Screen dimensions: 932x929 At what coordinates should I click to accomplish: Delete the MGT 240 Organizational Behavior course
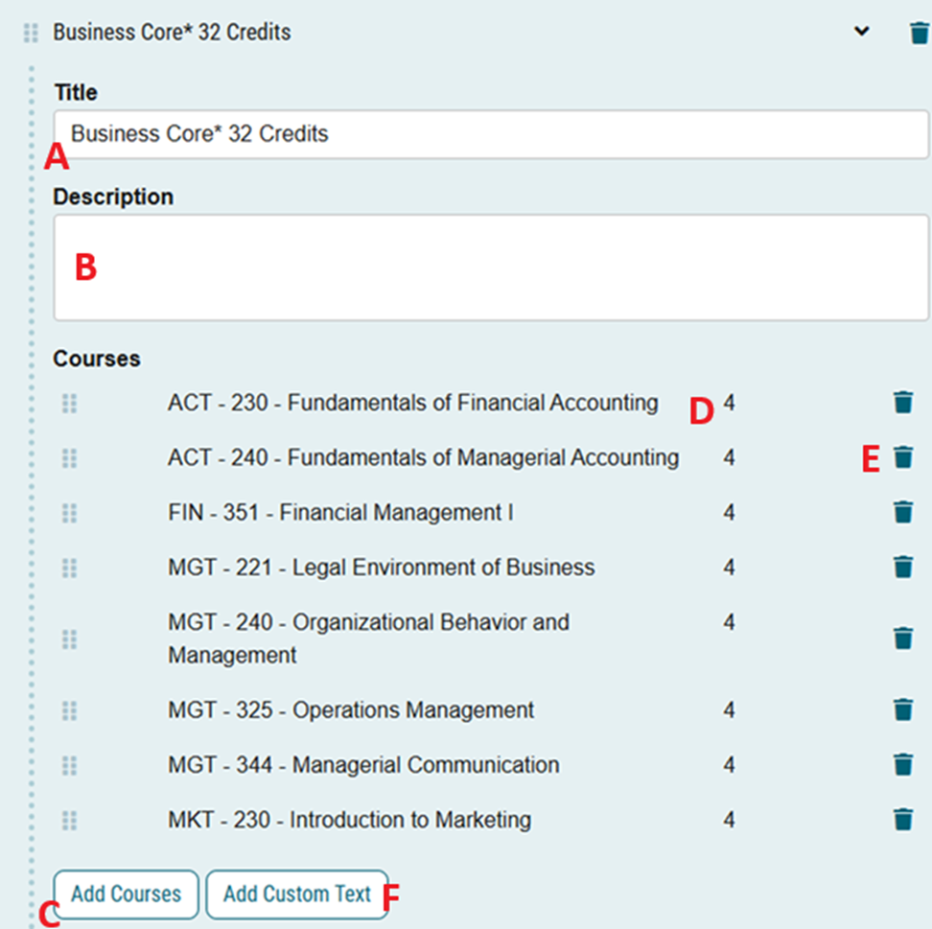[902, 636]
